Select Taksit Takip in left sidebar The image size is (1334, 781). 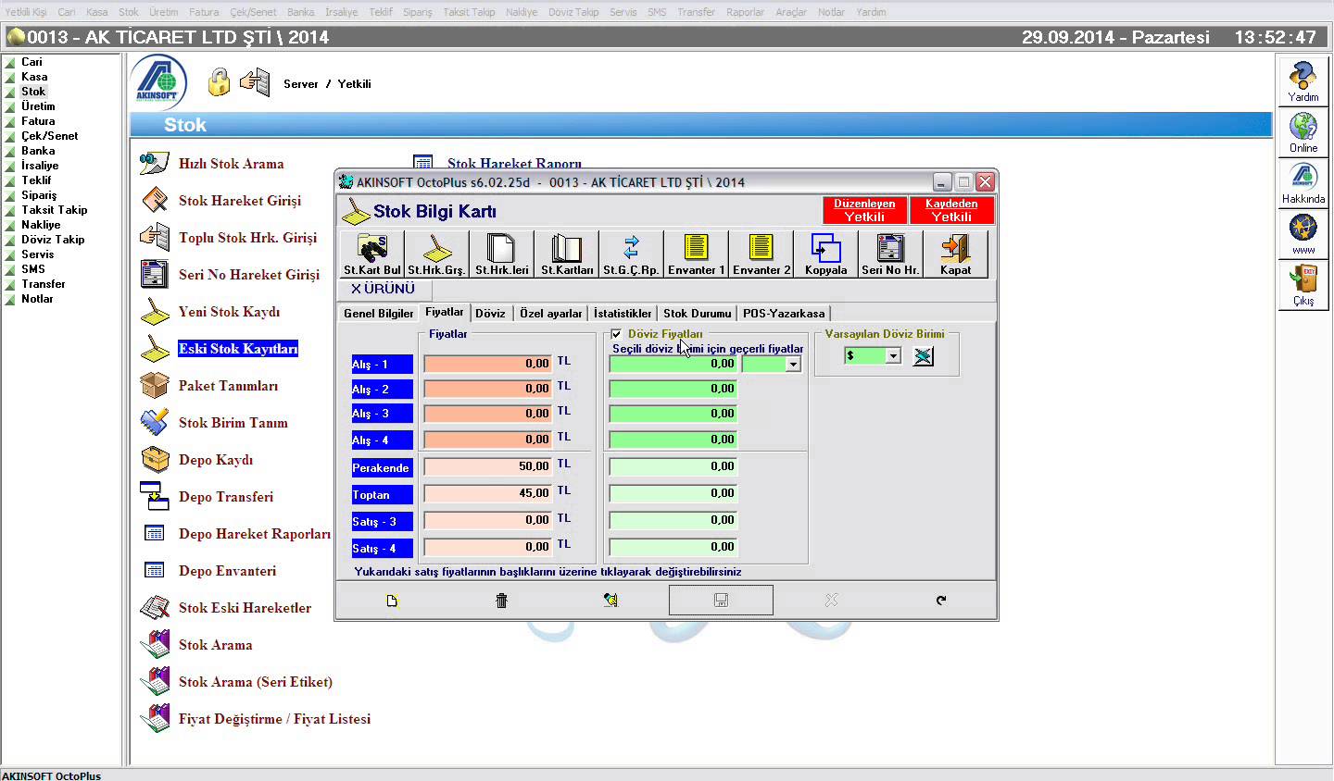tap(54, 210)
